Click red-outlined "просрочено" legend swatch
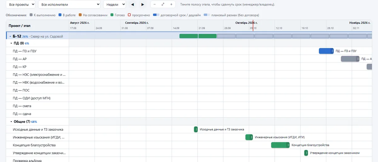This screenshot has height=162, width=378. click(129, 15)
